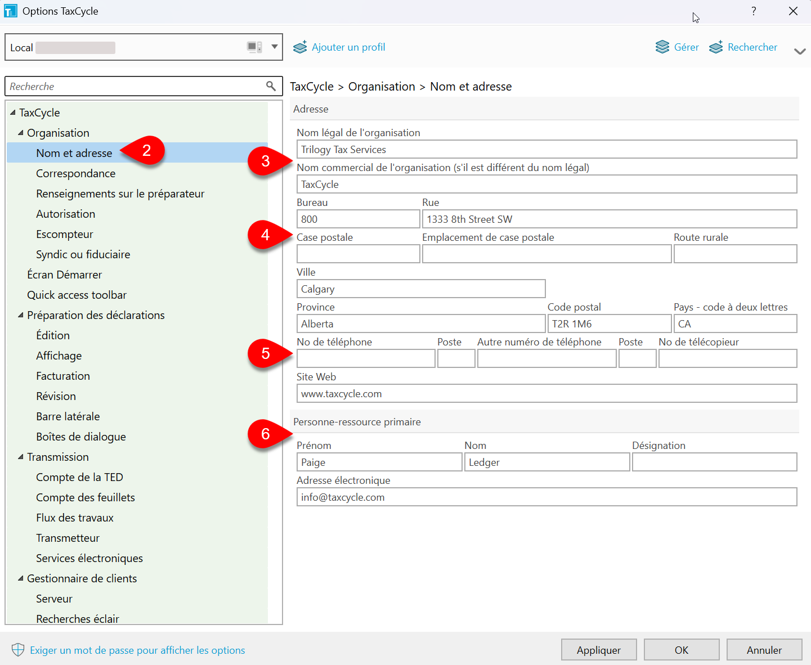Click the Nom commercial field containing TaxCycle

point(547,184)
